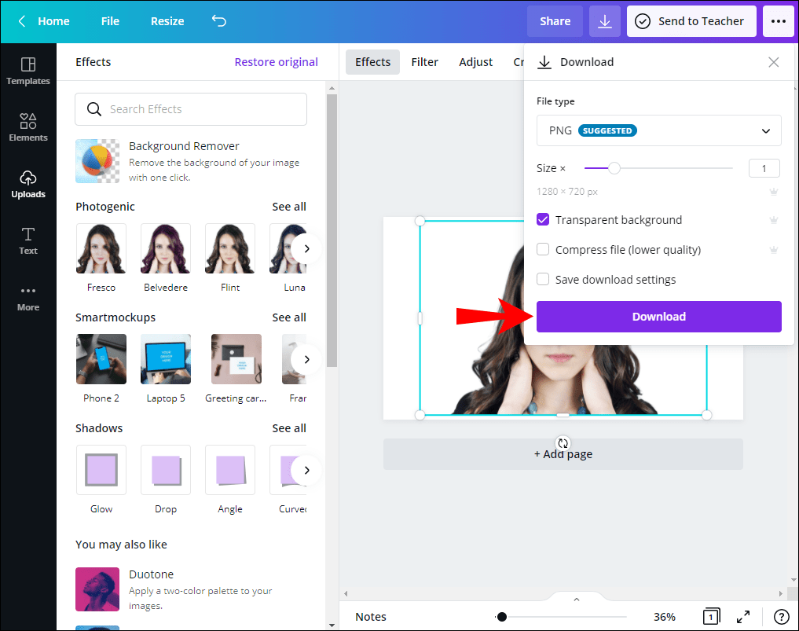Enable Compress file lower quality
The width and height of the screenshot is (799, 631).
click(x=543, y=249)
